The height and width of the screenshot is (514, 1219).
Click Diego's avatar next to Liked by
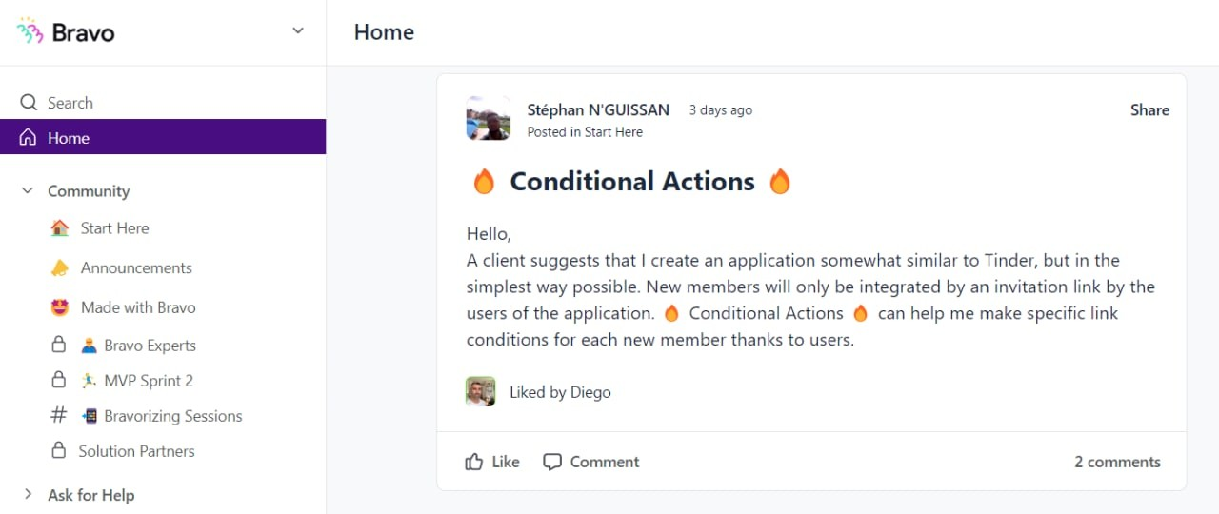click(481, 391)
